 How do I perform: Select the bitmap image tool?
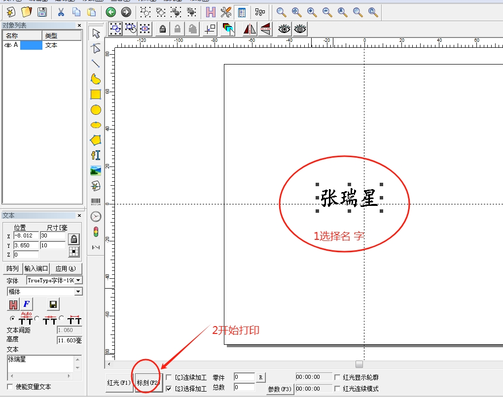pos(96,170)
